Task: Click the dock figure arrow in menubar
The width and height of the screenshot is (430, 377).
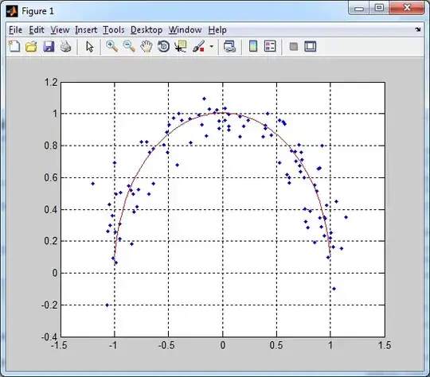Action: pyautogui.click(x=418, y=29)
